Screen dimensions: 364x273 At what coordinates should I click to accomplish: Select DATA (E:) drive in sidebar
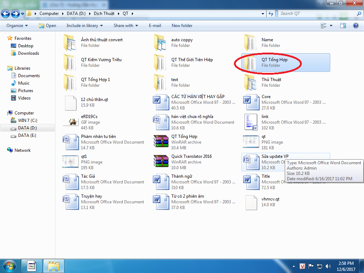pos(27,135)
